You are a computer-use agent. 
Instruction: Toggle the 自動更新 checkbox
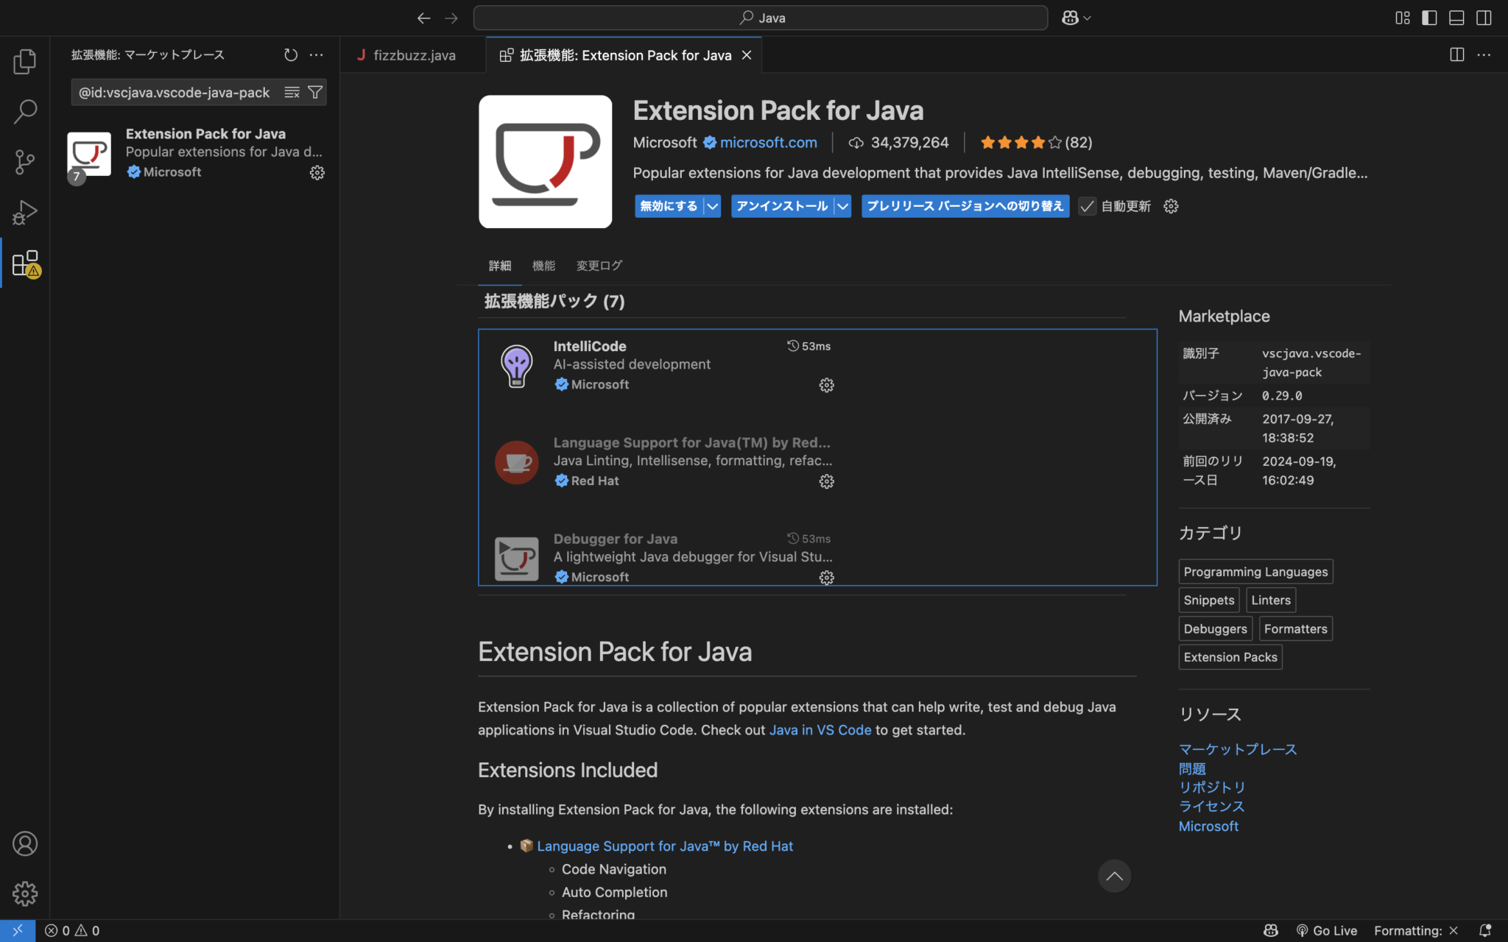[x=1086, y=206]
